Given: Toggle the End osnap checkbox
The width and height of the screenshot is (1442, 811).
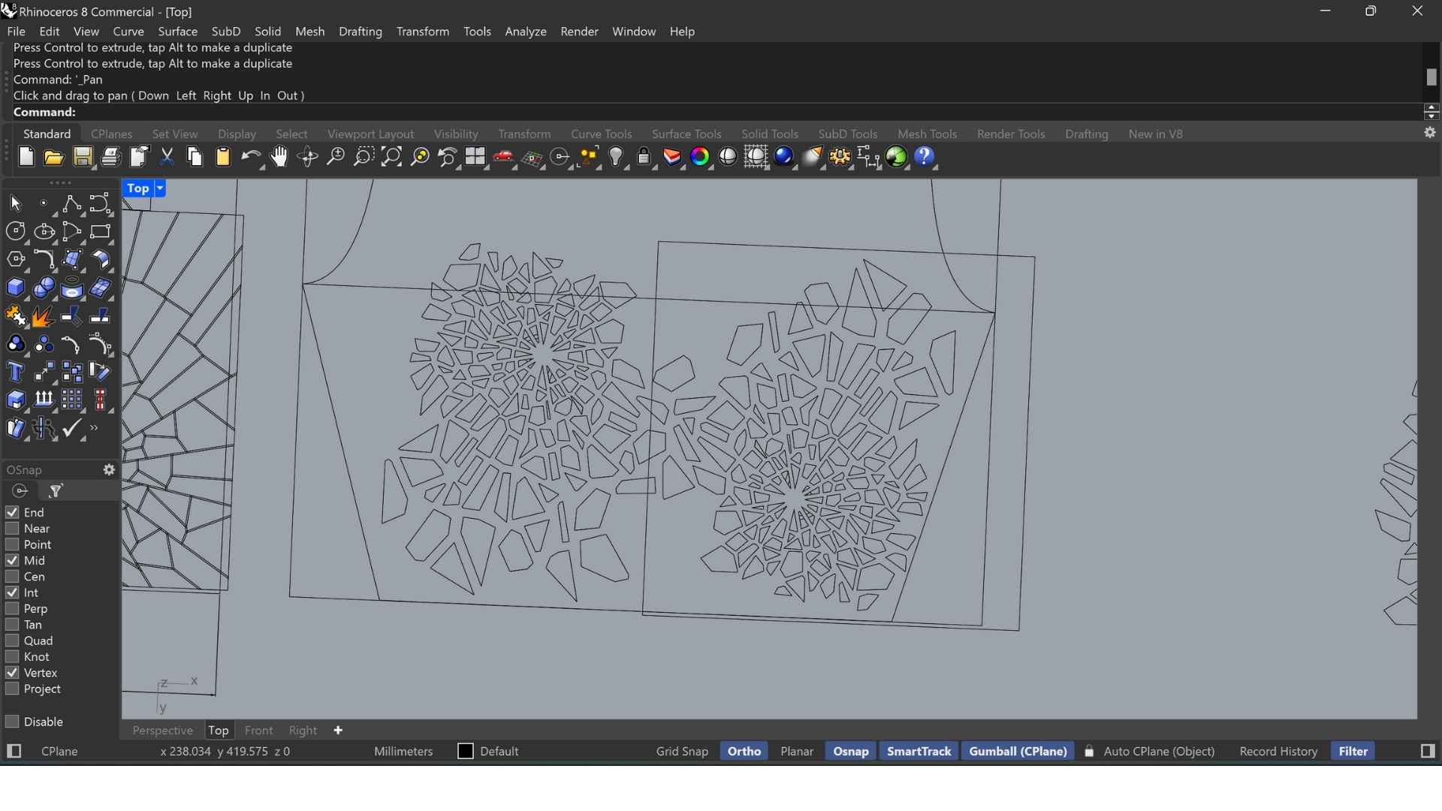Looking at the screenshot, I should [12, 513].
